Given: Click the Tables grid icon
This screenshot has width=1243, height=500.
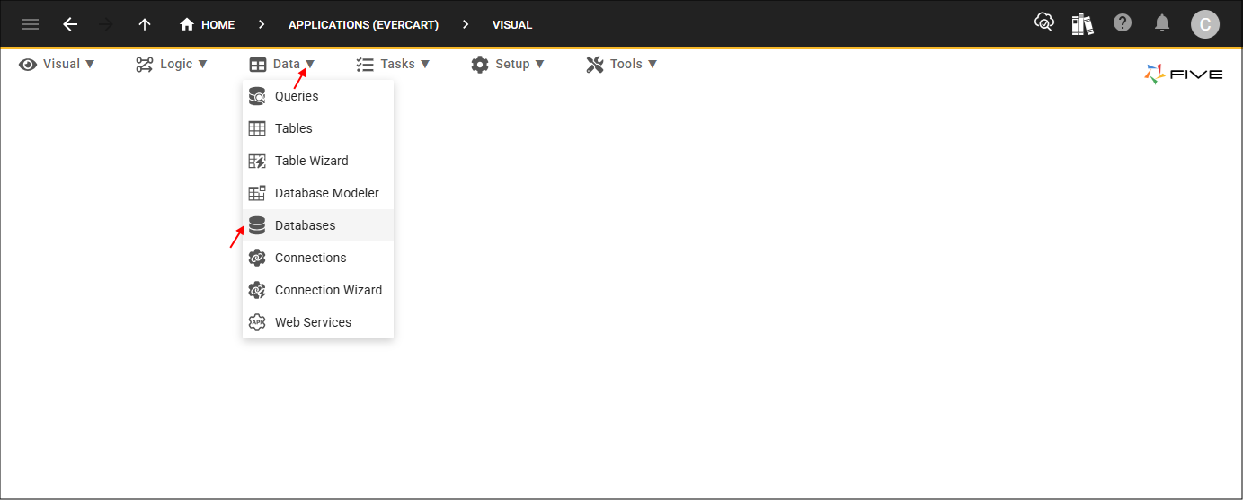Looking at the screenshot, I should [257, 128].
